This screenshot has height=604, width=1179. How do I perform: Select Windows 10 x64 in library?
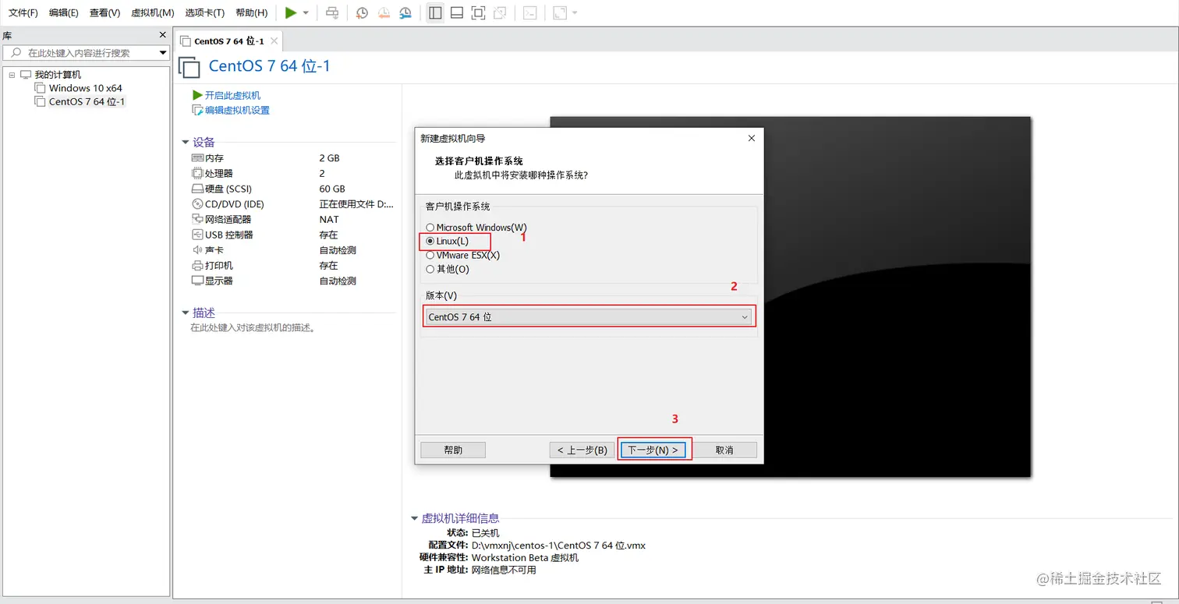tap(85, 88)
